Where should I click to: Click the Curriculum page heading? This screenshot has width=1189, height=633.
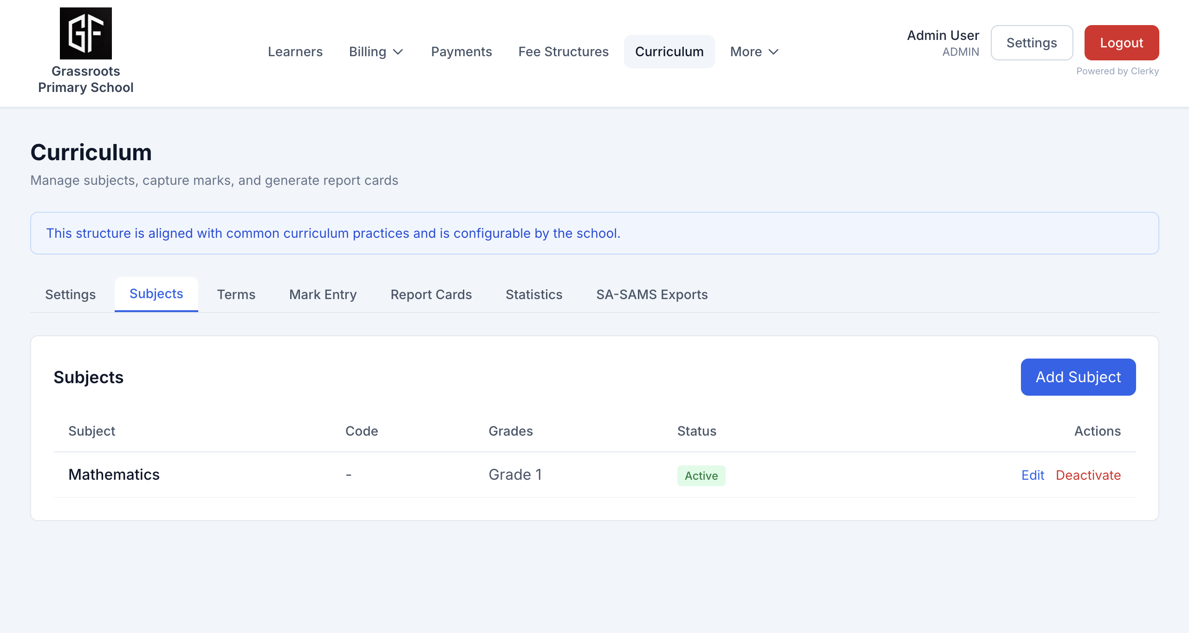pyautogui.click(x=91, y=152)
